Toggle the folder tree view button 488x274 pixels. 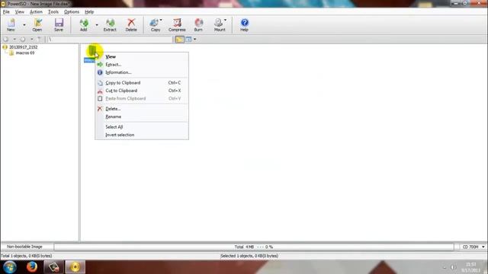pyautogui.click(x=179, y=40)
